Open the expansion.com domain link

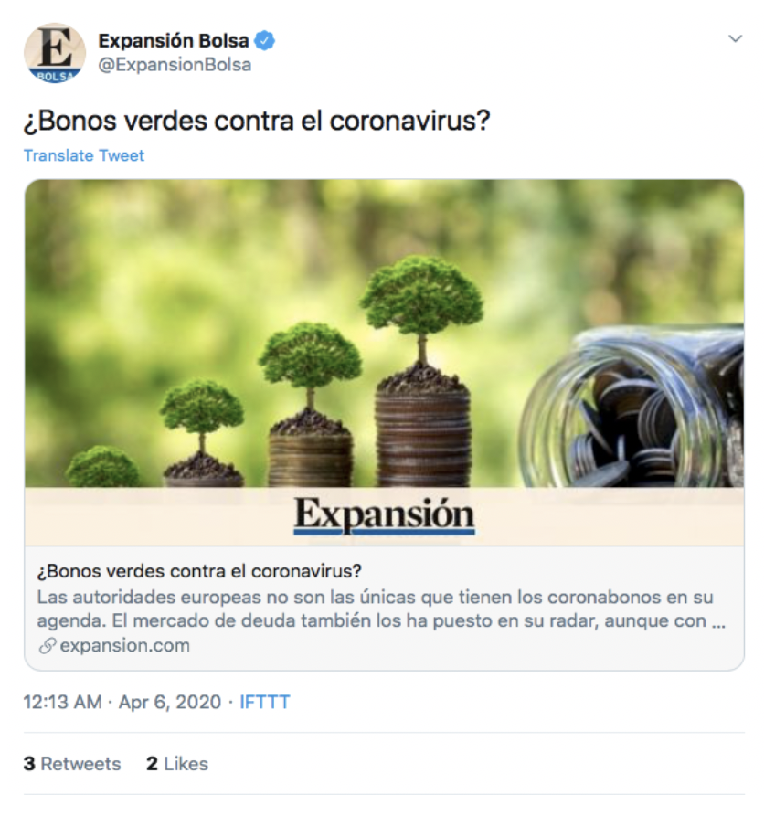pyautogui.click(x=125, y=646)
